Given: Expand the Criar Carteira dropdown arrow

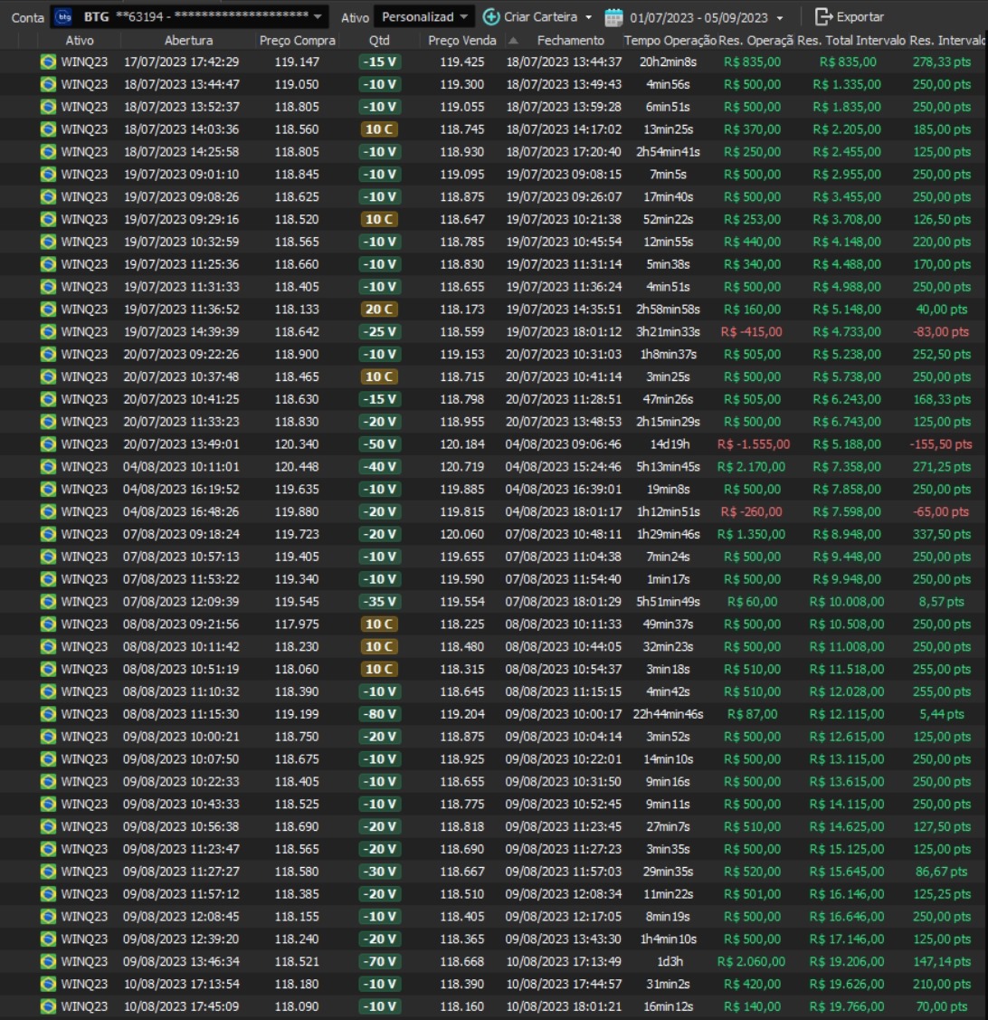Looking at the screenshot, I should pos(589,16).
